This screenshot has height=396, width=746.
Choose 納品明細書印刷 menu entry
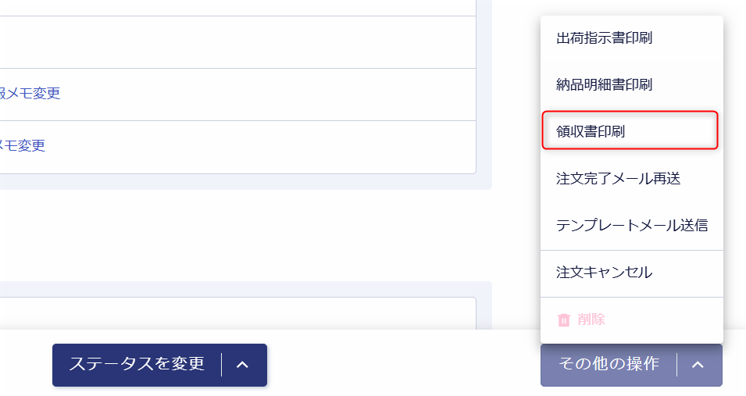[604, 84]
